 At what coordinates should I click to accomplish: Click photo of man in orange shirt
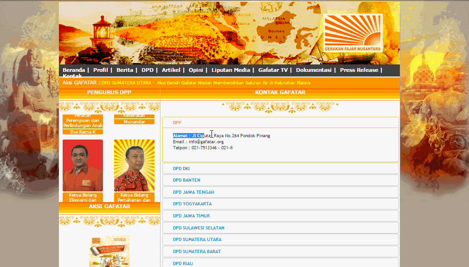83,165
